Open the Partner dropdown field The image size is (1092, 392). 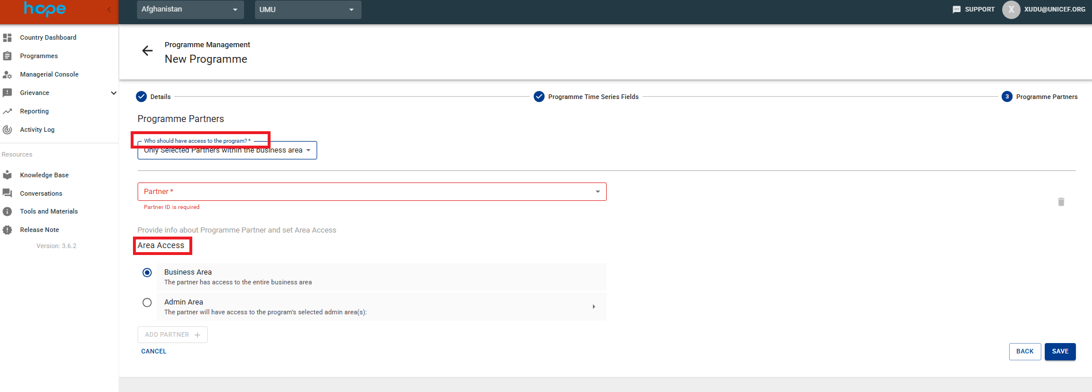tap(371, 192)
